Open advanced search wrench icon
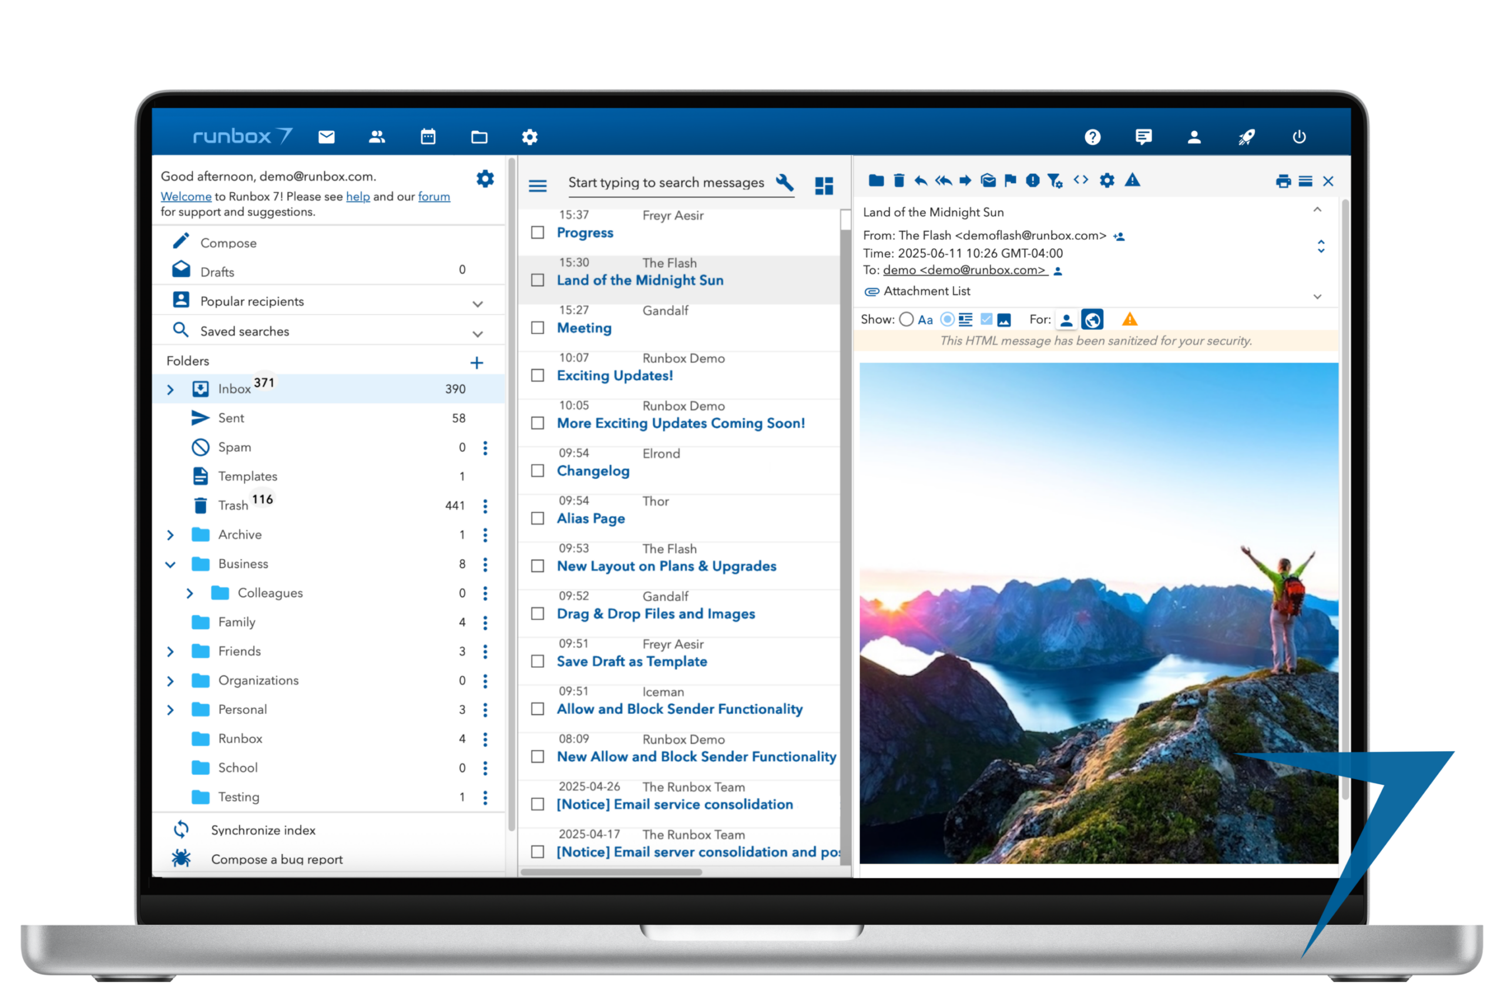1504x991 pixels. pyautogui.click(x=785, y=183)
